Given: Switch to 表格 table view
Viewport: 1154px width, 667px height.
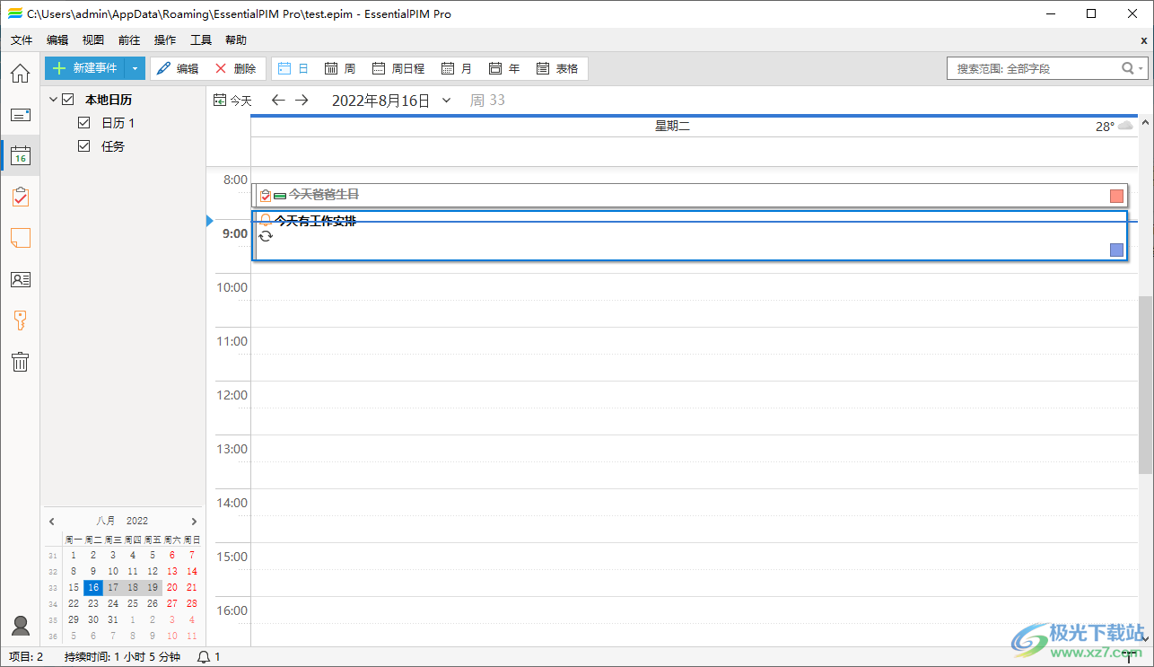Looking at the screenshot, I should pyautogui.click(x=557, y=68).
